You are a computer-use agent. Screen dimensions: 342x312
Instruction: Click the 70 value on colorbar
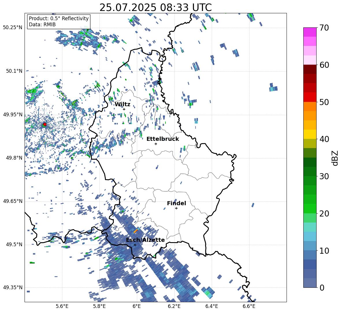coord(324,28)
